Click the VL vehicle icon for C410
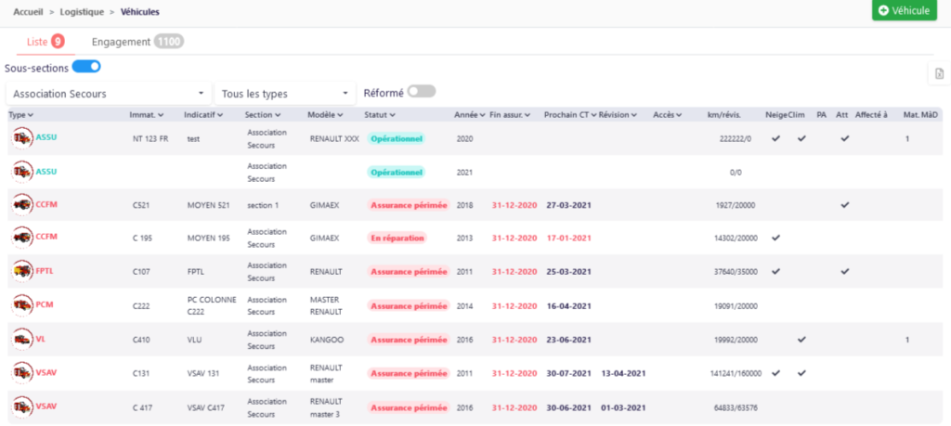This screenshot has height=426, width=951. coord(22,340)
